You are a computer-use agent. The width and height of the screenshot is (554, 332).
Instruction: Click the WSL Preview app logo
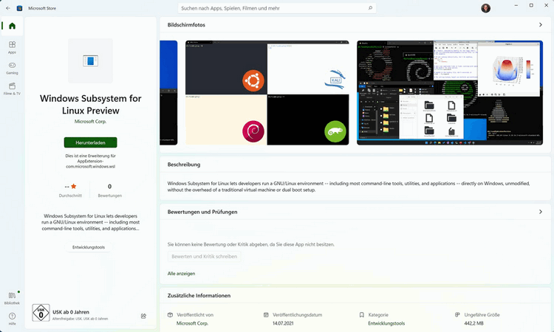(90, 60)
